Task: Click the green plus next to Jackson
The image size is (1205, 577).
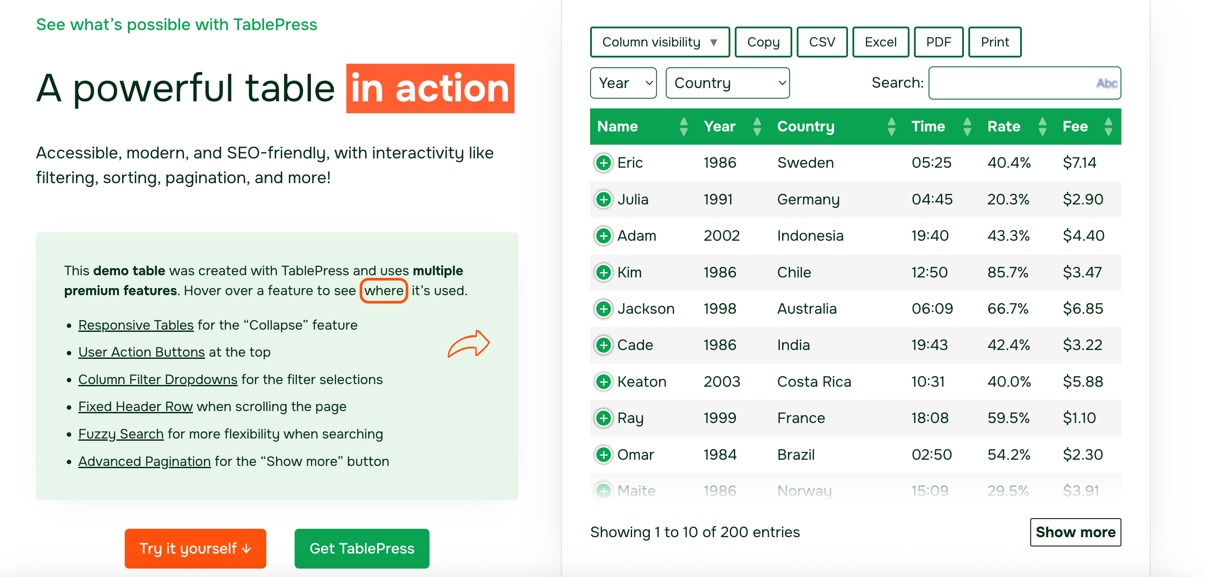Action: tap(603, 309)
